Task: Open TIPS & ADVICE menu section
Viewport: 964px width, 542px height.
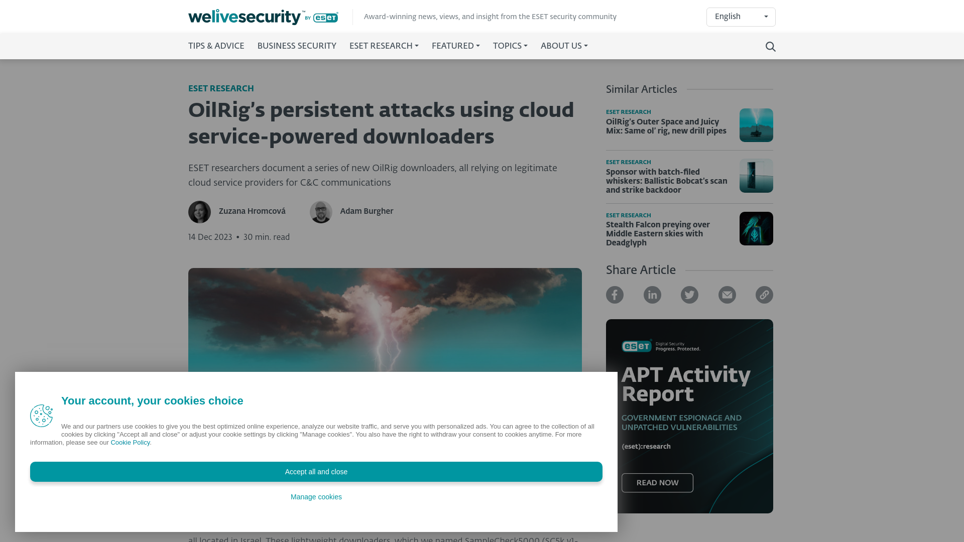Action: (216, 46)
